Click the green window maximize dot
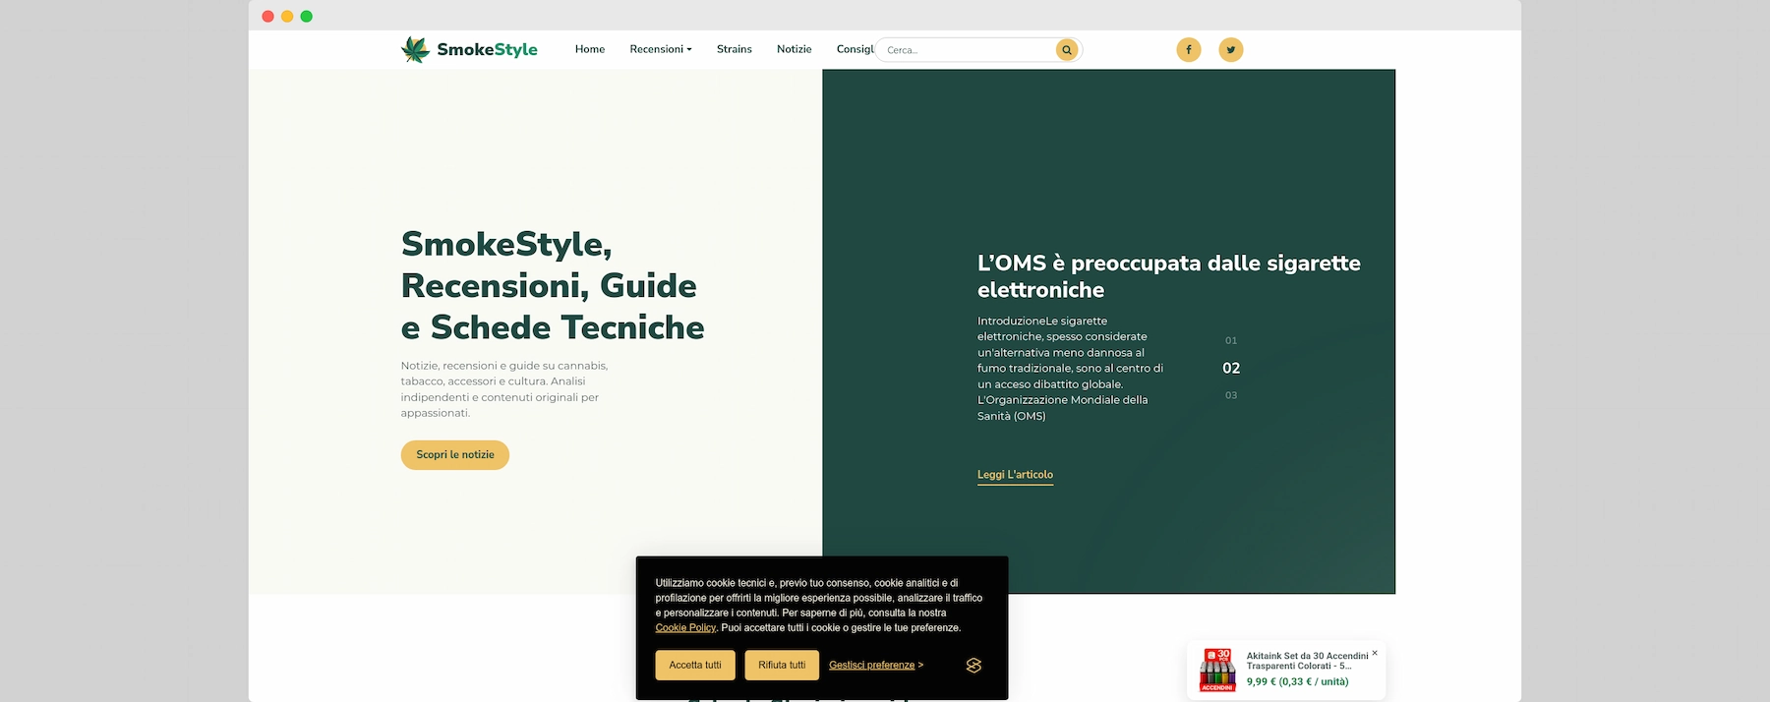Image resolution: width=1770 pixels, height=702 pixels. [x=306, y=16]
